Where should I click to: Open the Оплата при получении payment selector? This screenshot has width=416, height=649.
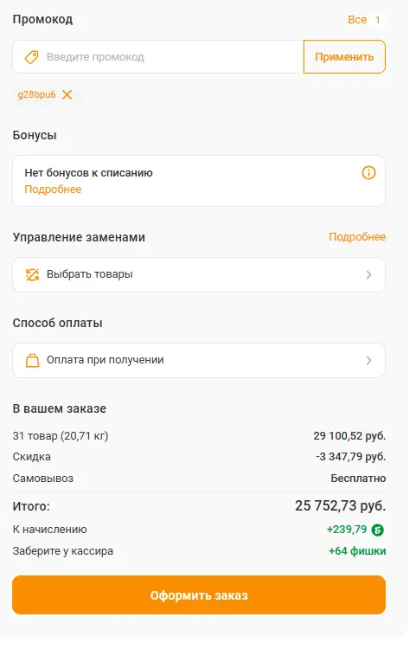(199, 361)
